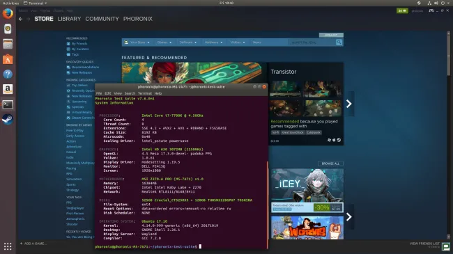Click the Free to Play genre link

click(75, 130)
